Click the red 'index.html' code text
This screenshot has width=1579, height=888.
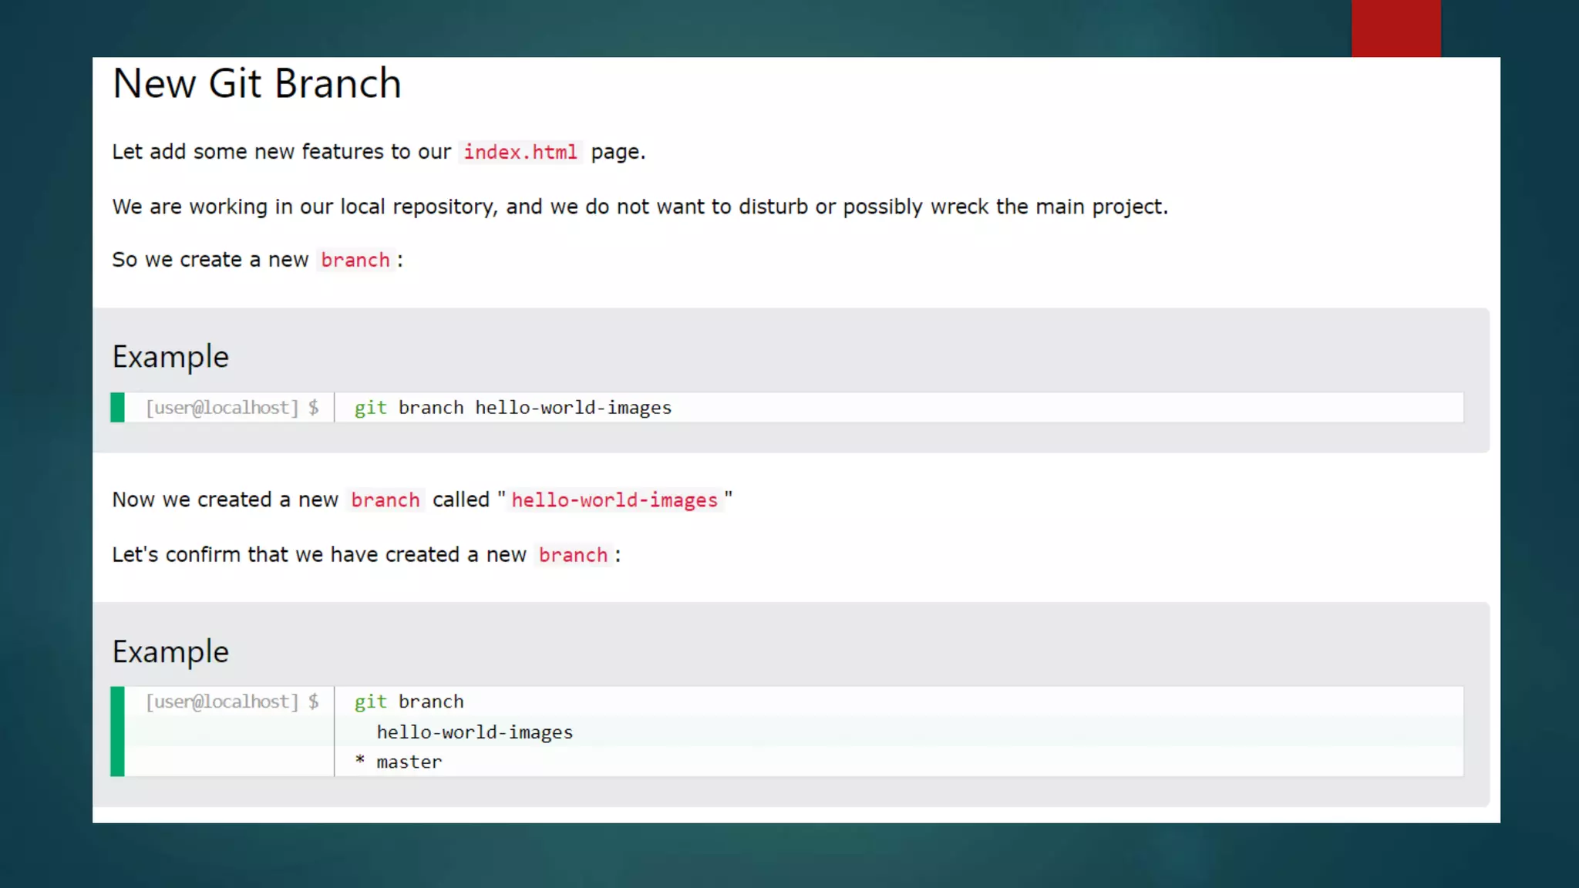click(520, 152)
